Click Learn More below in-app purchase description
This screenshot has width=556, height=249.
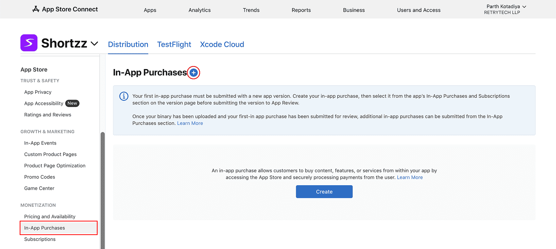click(x=410, y=177)
